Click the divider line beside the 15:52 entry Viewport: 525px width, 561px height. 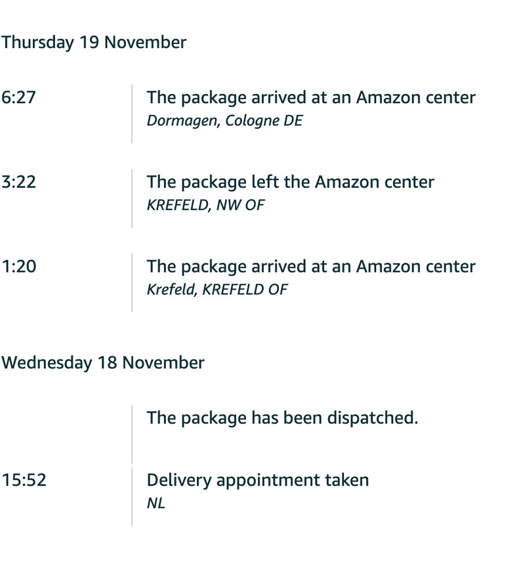tap(132, 496)
